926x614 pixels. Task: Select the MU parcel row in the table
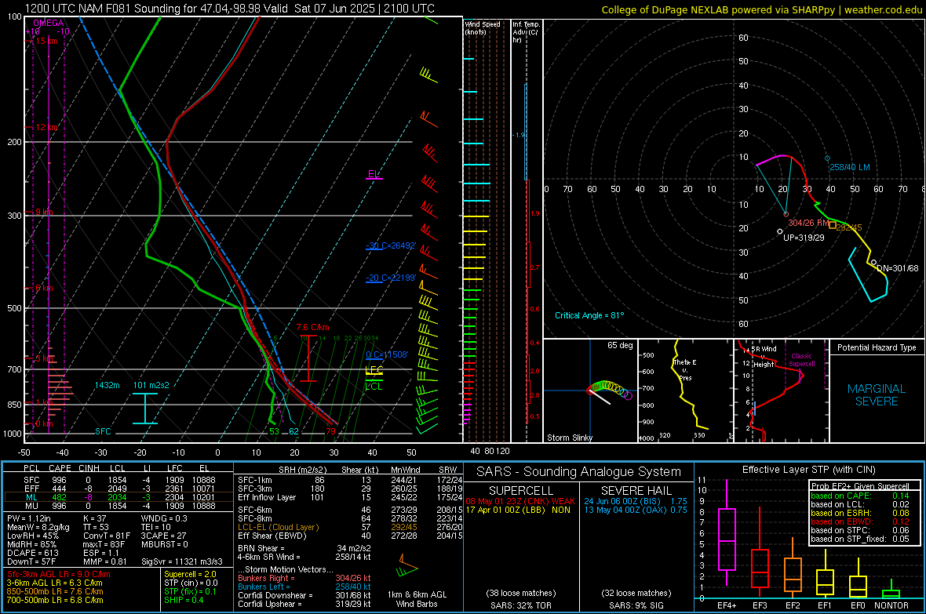[x=118, y=505]
